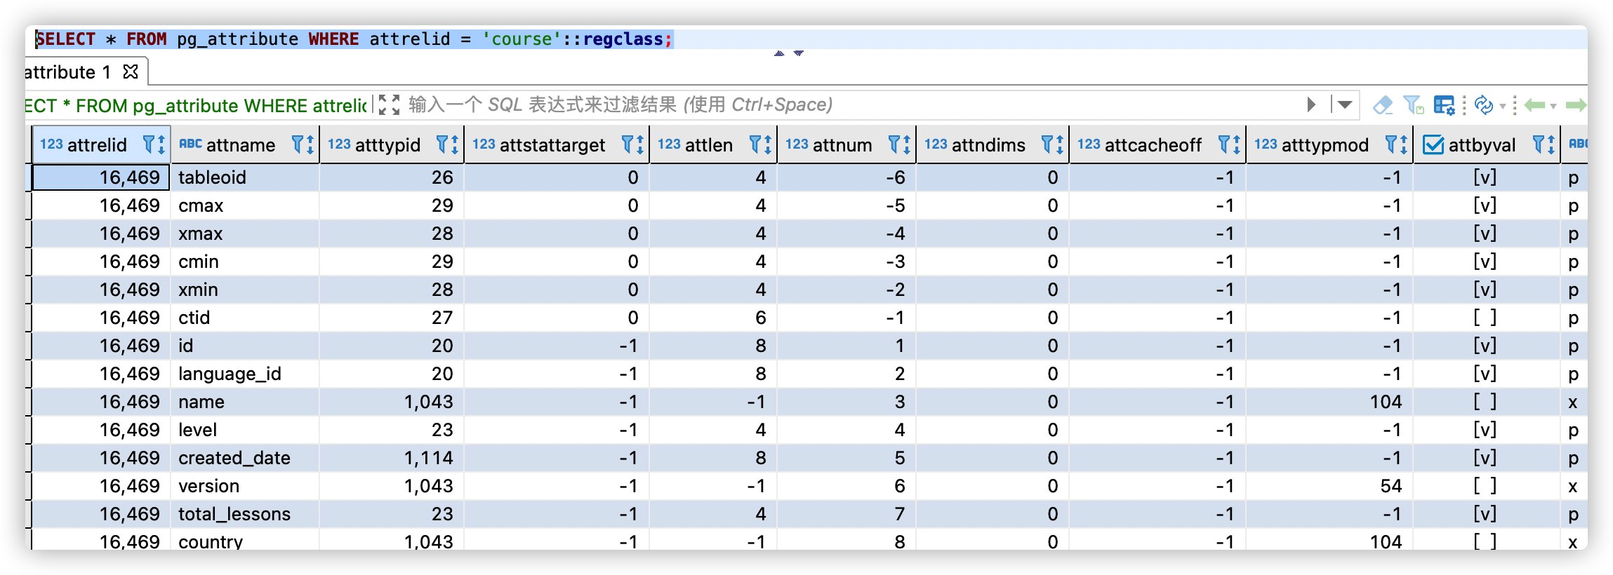Open the custom filter/grid settings icon
Viewport: 1613px width, 575px height.
pos(1444,105)
